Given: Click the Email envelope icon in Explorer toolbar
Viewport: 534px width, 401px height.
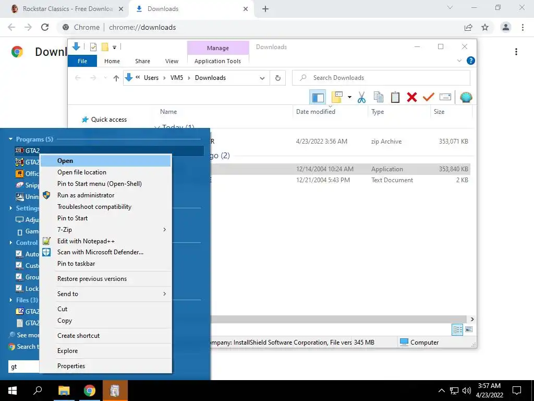Looking at the screenshot, I should pos(445,97).
